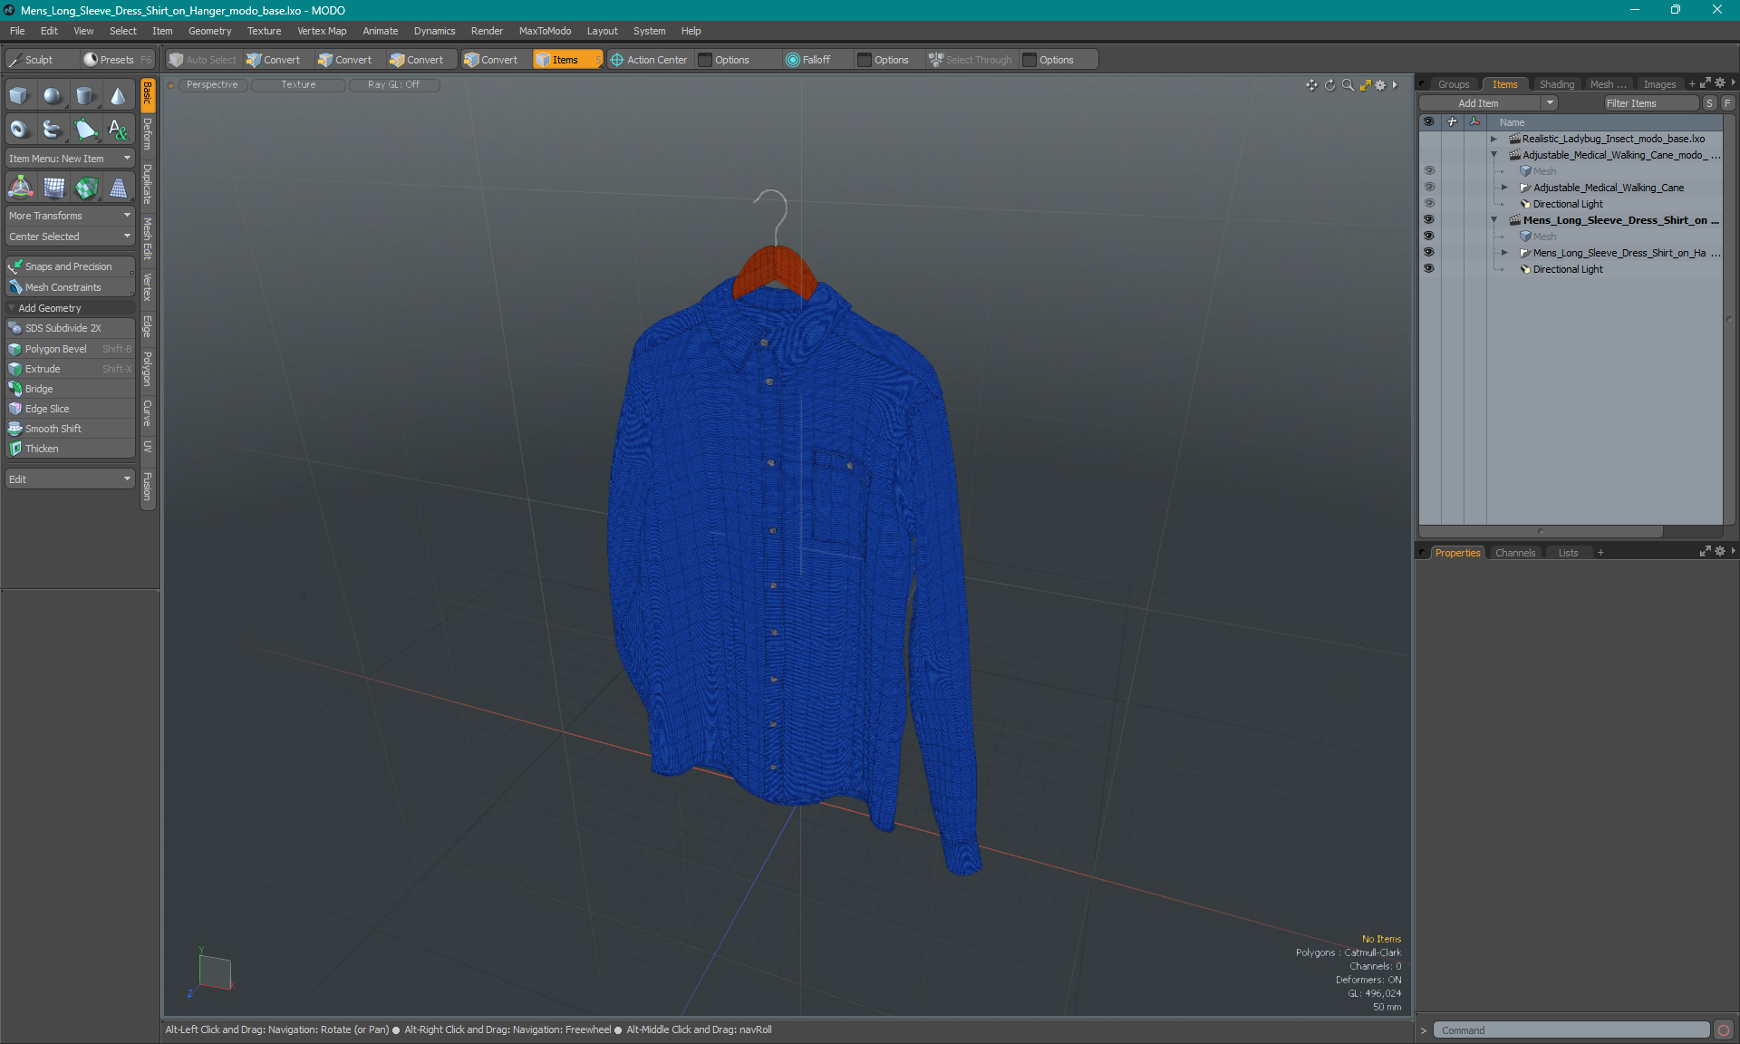Click the Perspective viewport label
Viewport: 1740px width, 1044px height.
tap(212, 84)
